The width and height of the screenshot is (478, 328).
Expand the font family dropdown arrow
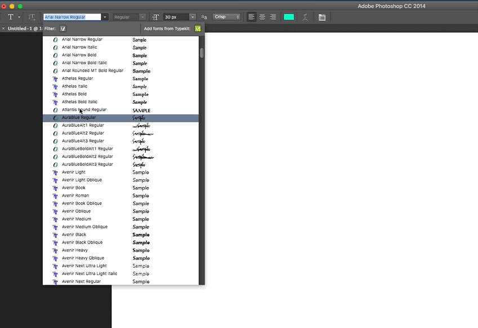105,17
